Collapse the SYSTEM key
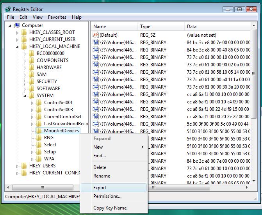Image resolution: width=262 pixels, height=215 pixels. click(25, 96)
